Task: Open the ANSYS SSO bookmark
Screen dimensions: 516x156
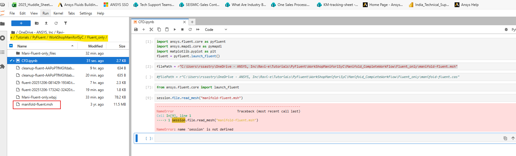Action: [x=116, y=5]
